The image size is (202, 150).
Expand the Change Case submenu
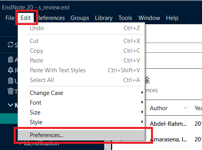pos(81,93)
